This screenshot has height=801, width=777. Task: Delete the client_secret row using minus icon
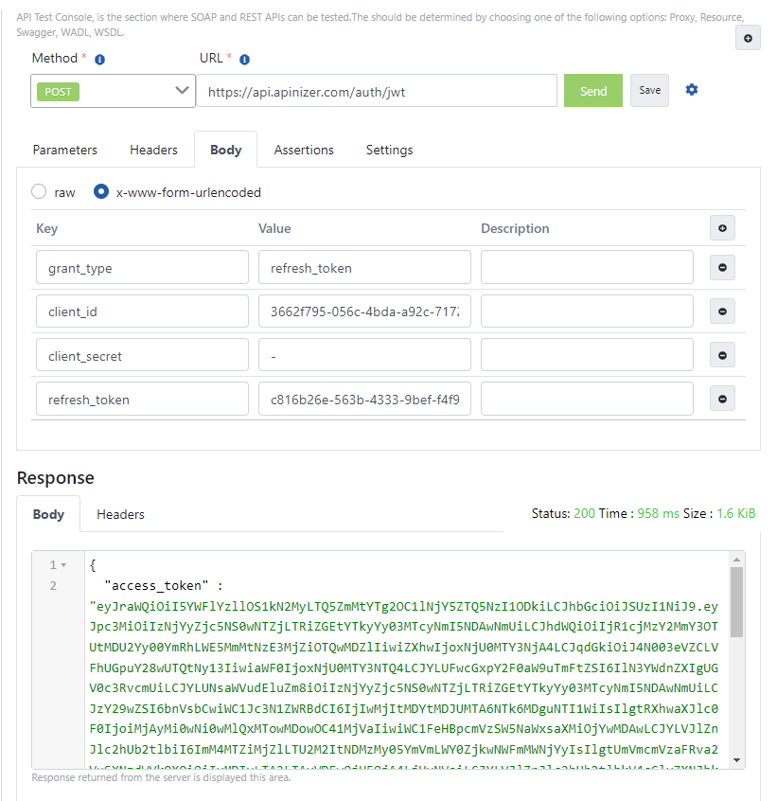tap(722, 356)
